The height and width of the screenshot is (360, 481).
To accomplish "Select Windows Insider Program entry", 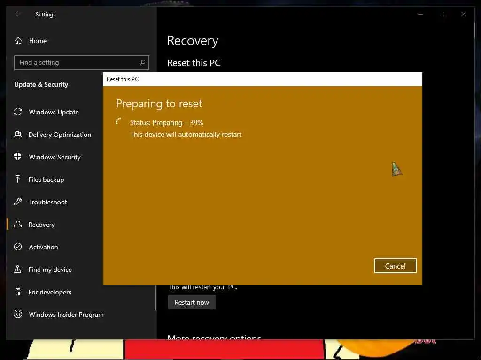I will click(x=66, y=315).
